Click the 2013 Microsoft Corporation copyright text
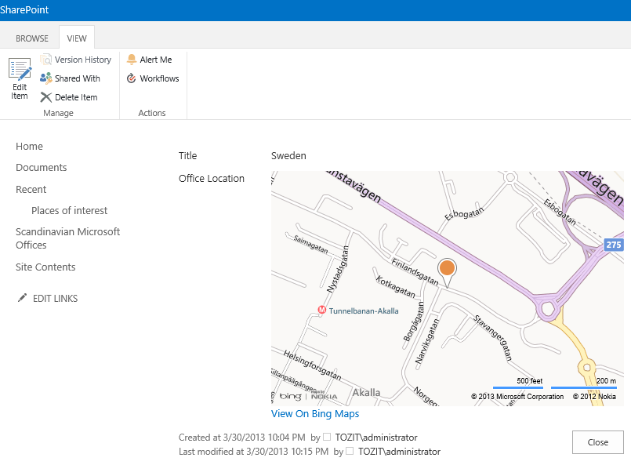 pyautogui.click(x=517, y=397)
